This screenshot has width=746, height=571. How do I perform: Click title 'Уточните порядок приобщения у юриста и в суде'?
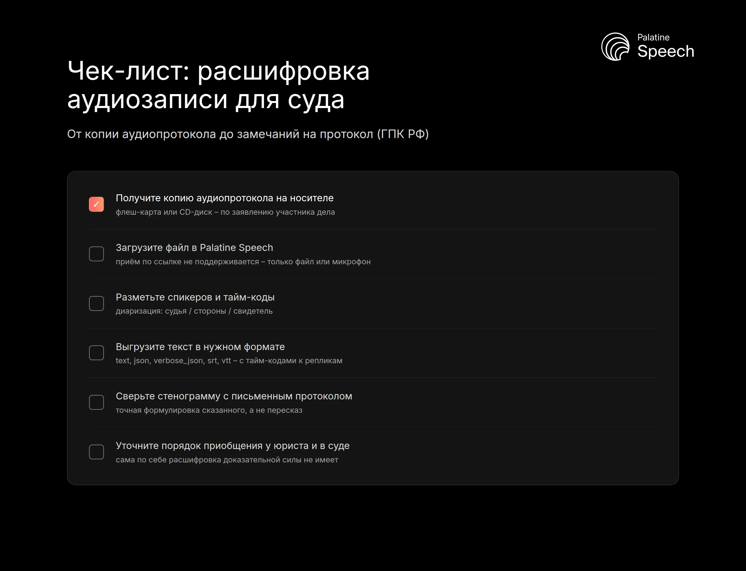point(233,446)
